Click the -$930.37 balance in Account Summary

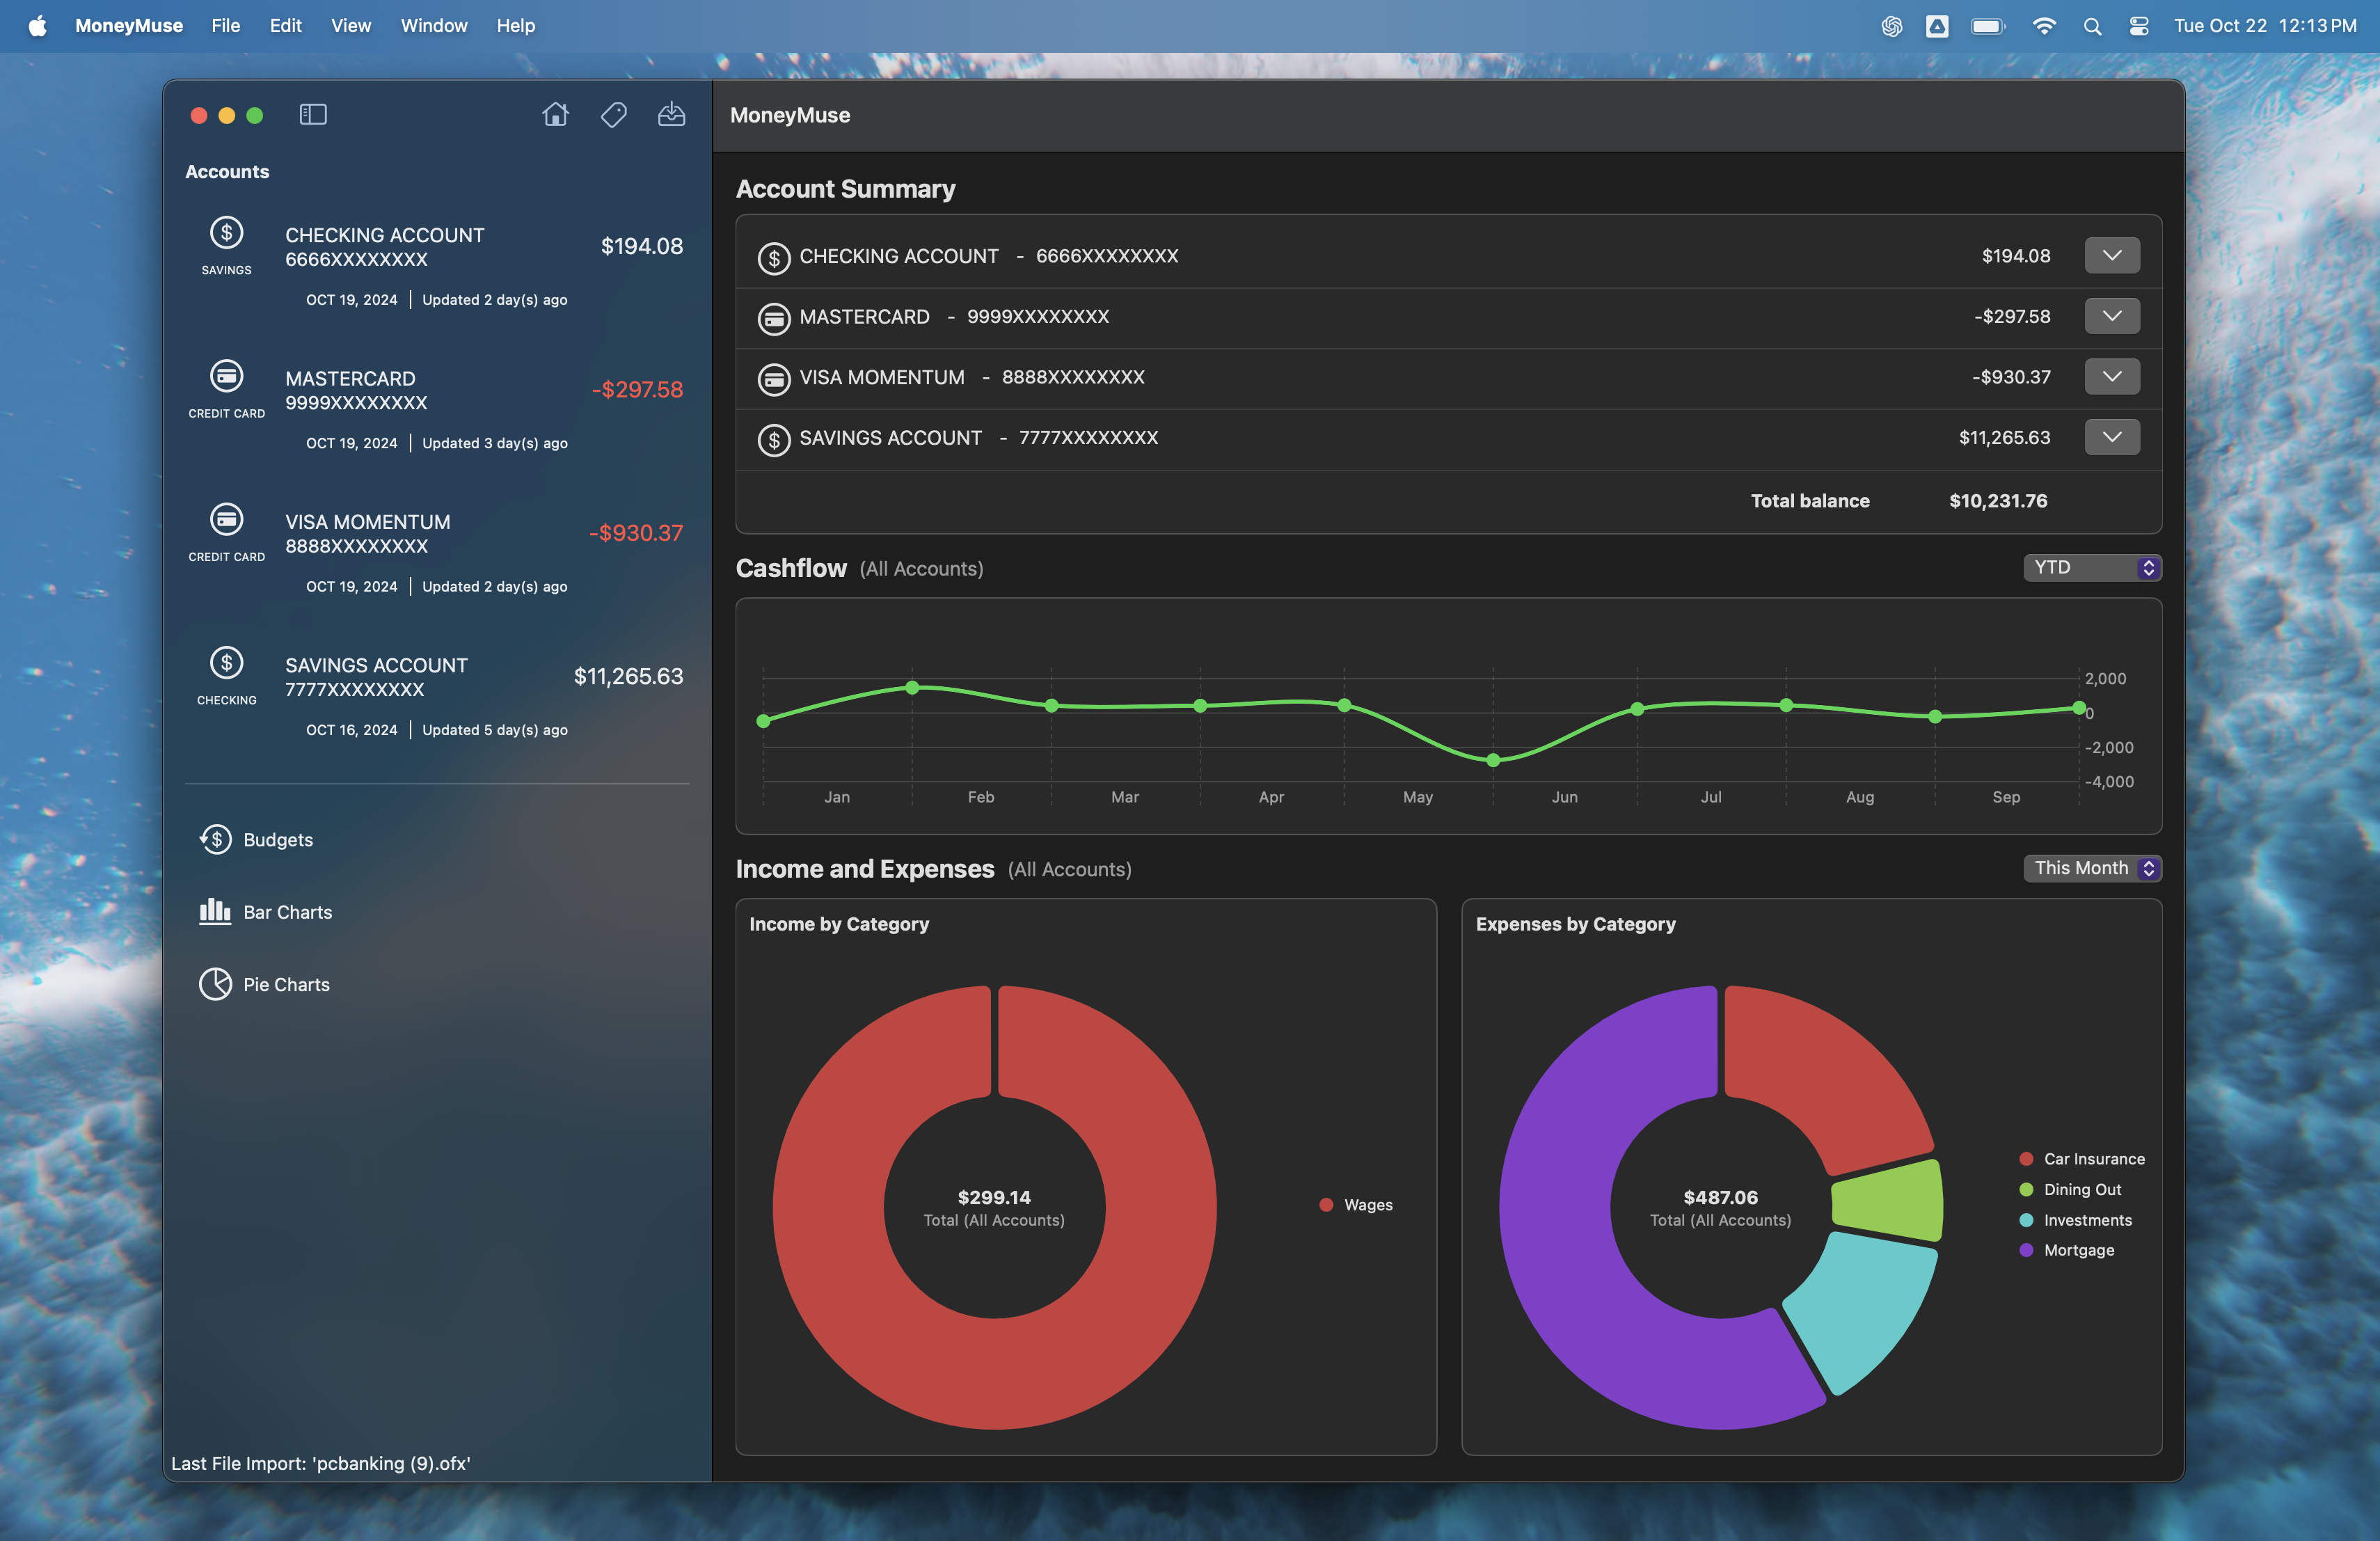2010,377
